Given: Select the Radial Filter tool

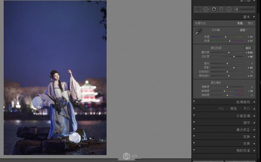Looking at the screenshot, I should (229, 9).
